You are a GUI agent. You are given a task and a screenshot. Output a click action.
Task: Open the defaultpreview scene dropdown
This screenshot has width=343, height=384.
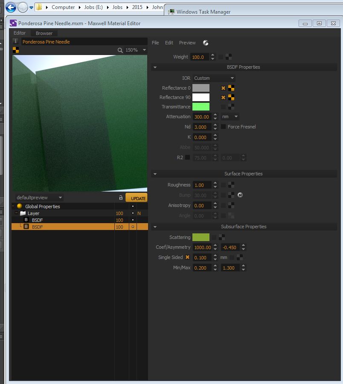39,198
